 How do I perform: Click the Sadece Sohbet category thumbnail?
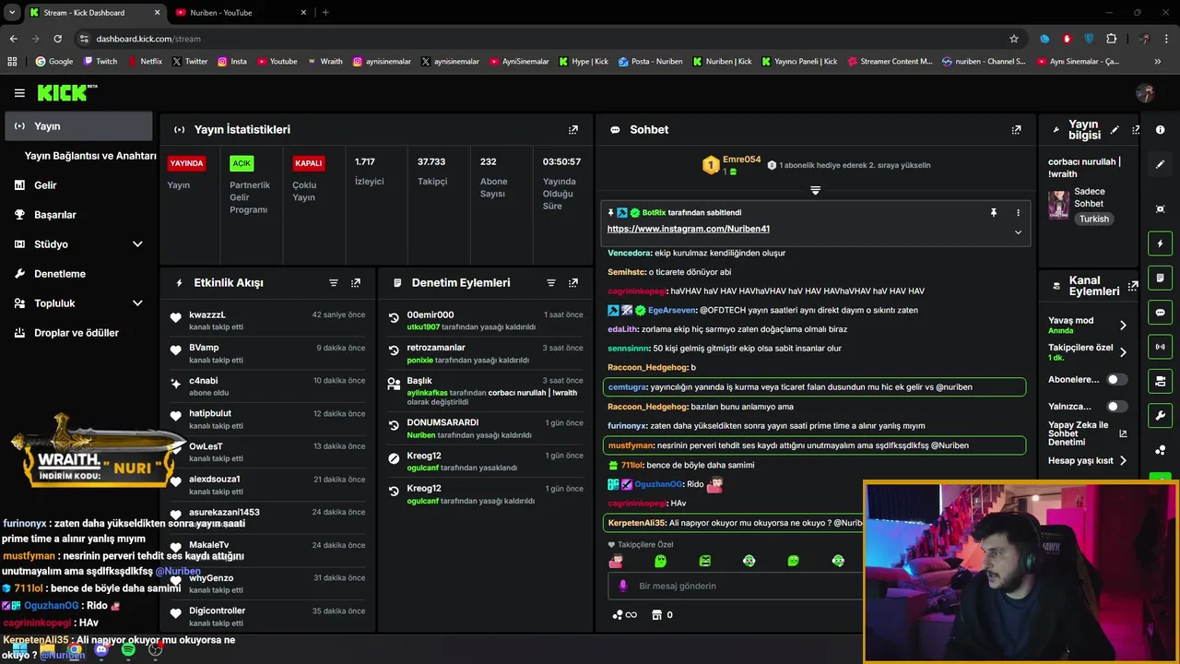[1058, 205]
